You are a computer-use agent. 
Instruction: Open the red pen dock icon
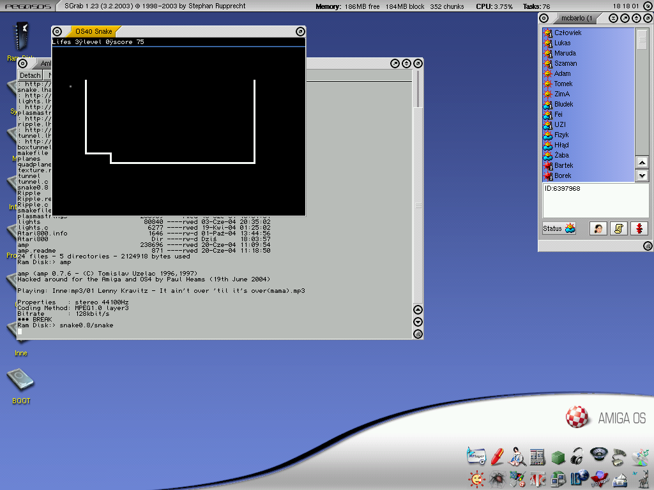click(x=497, y=457)
